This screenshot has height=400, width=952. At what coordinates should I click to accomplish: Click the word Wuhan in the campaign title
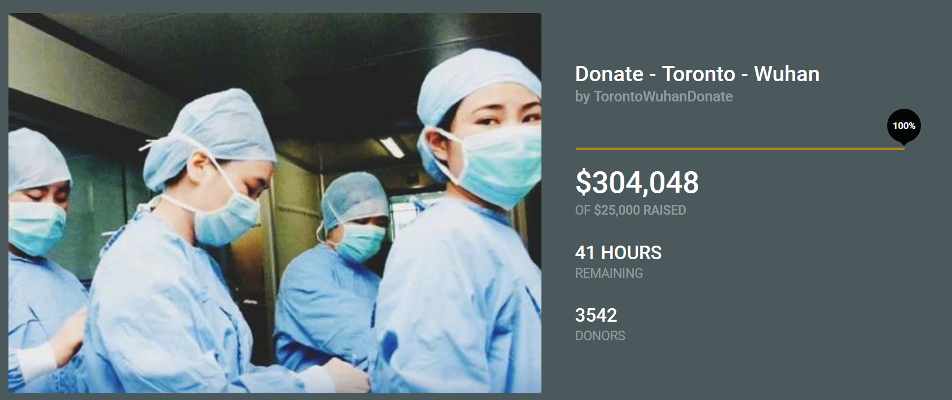pyautogui.click(x=787, y=74)
